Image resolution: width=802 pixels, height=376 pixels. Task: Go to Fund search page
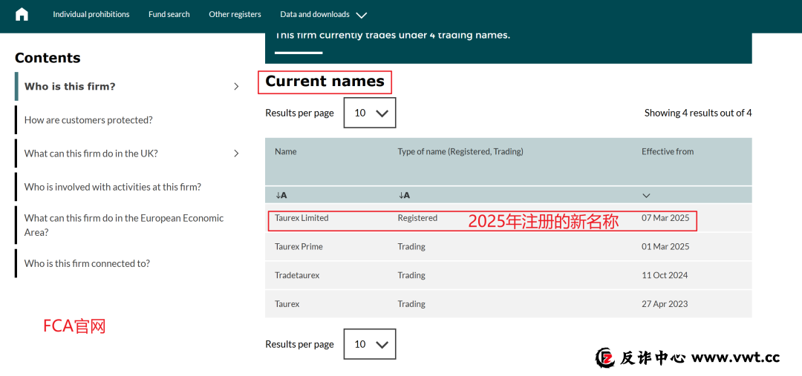point(169,14)
